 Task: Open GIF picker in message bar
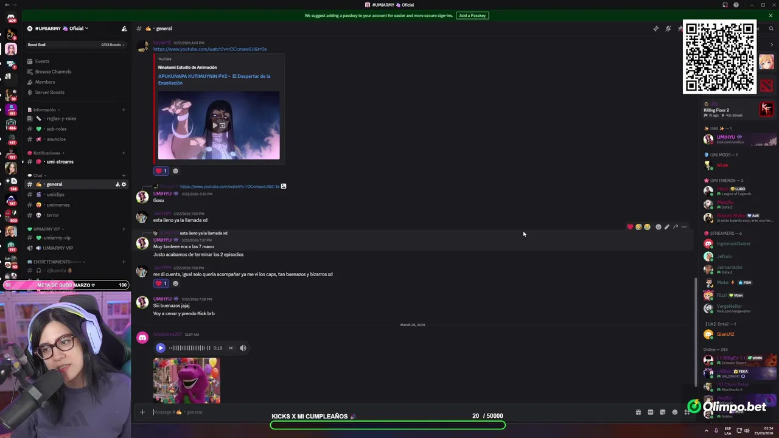click(650, 412)
